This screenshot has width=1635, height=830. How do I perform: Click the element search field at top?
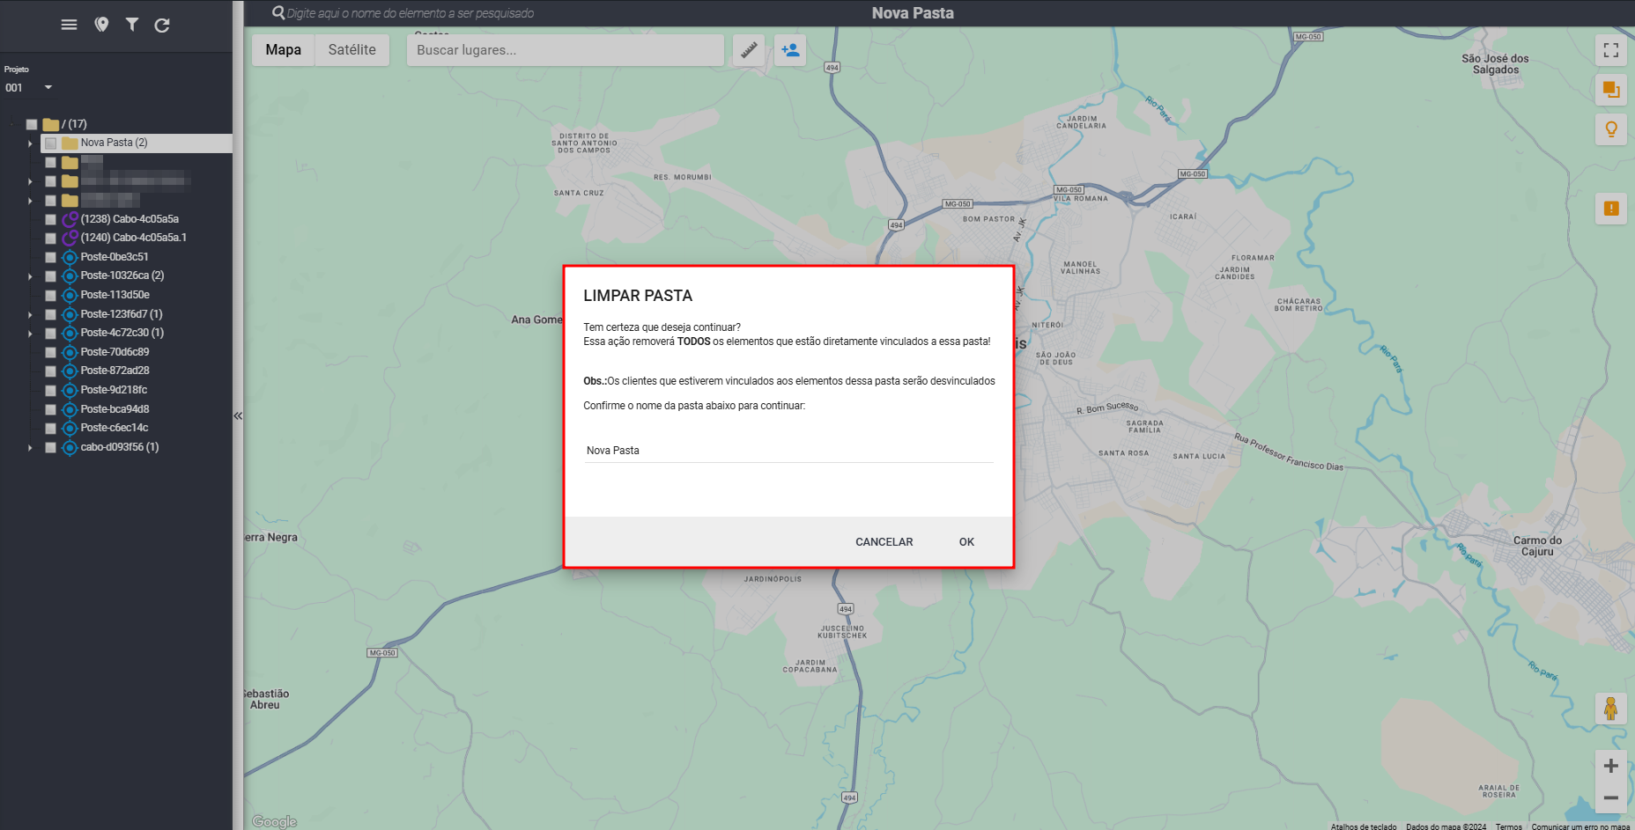point(411,13)
